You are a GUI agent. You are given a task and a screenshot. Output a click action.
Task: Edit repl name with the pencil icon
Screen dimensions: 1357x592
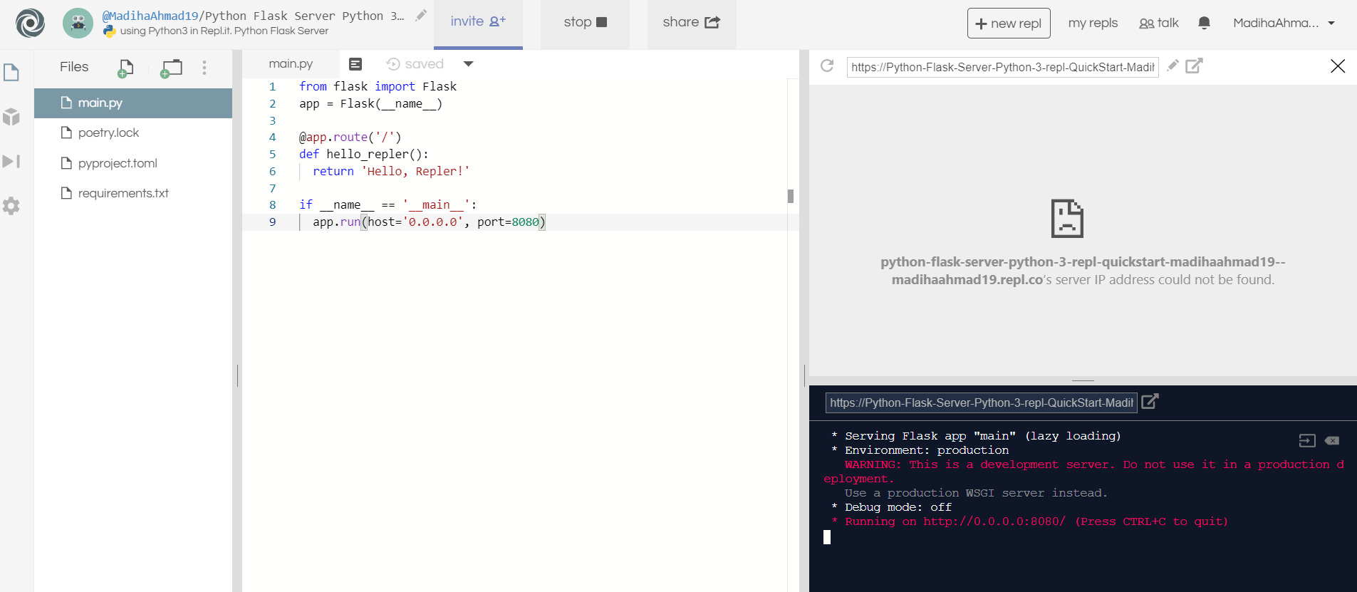click(421, 15)
